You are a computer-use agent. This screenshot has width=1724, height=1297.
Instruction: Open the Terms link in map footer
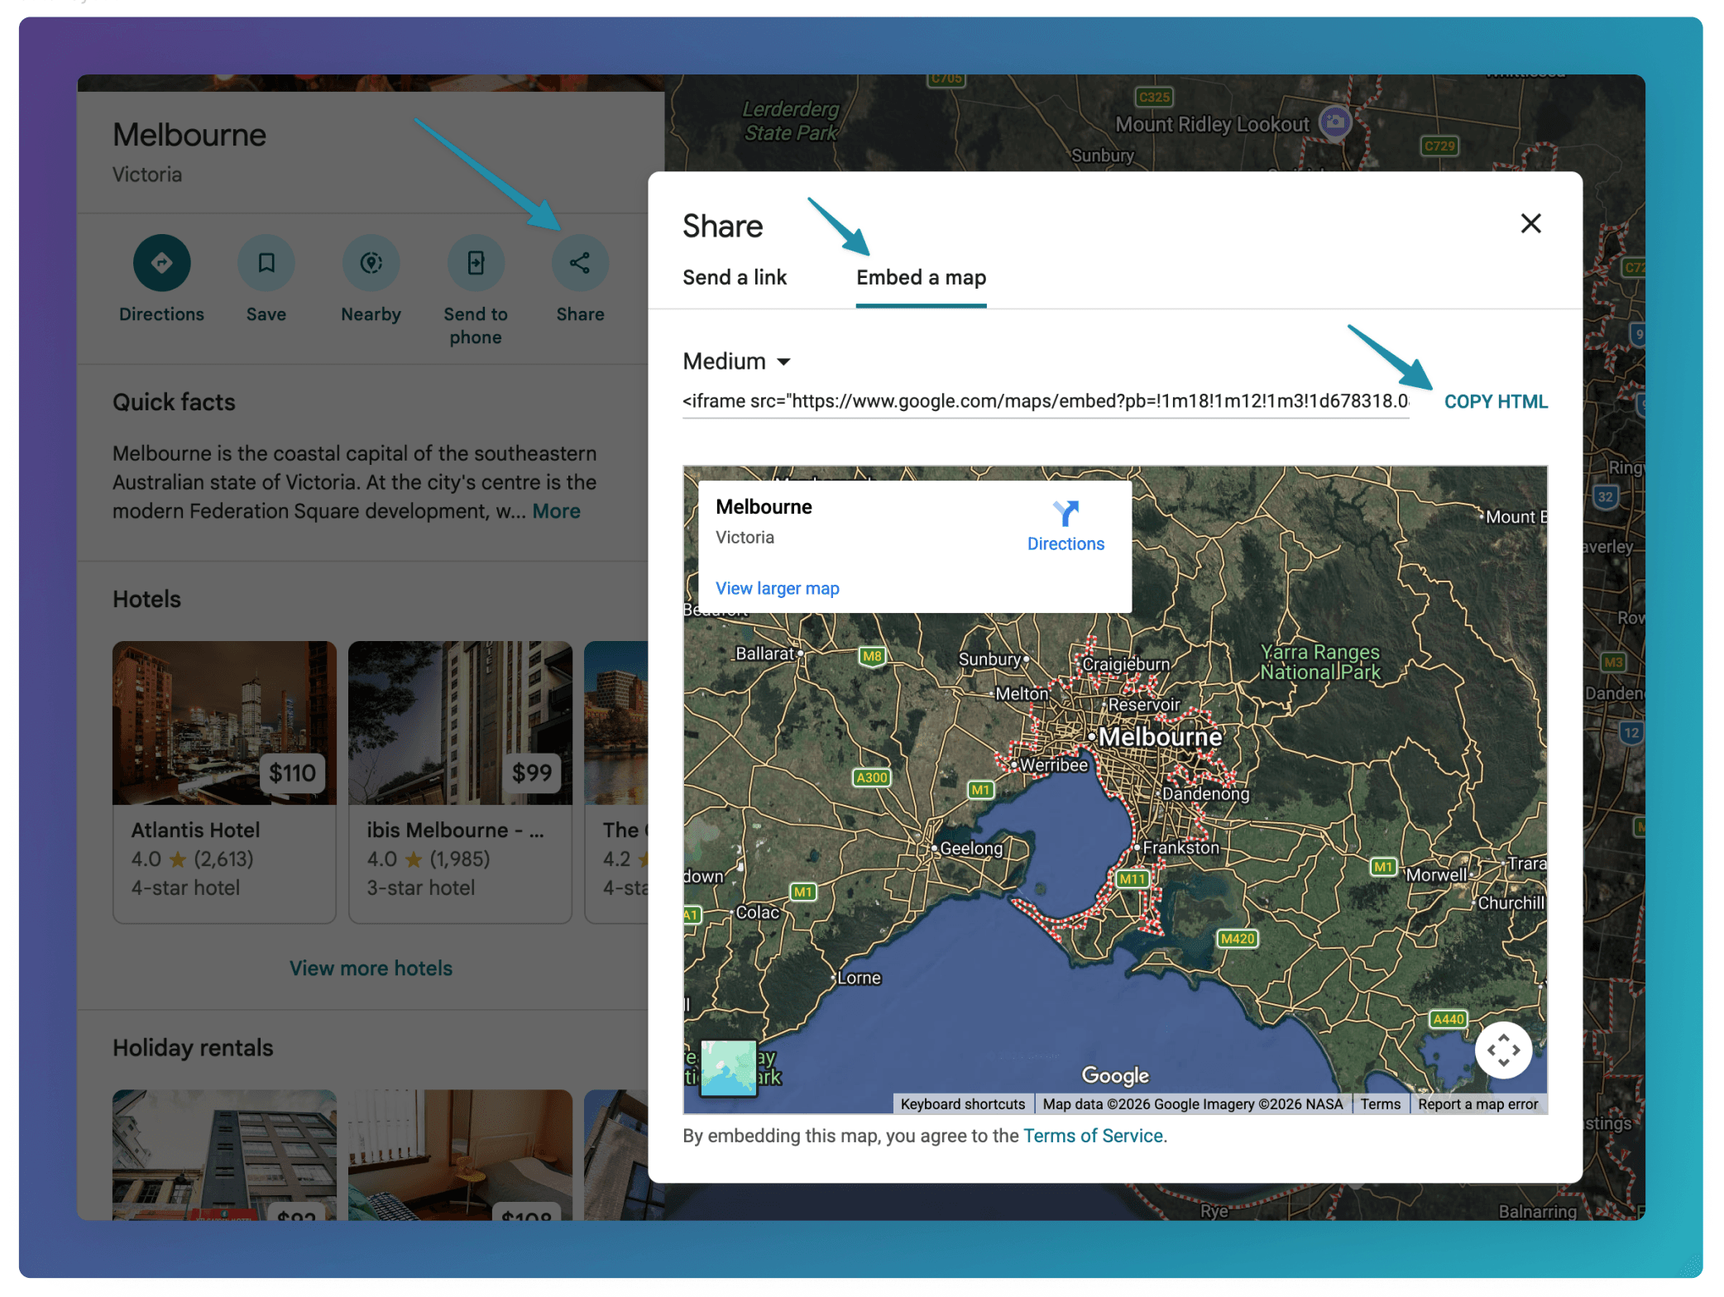coord(1380,1104)
